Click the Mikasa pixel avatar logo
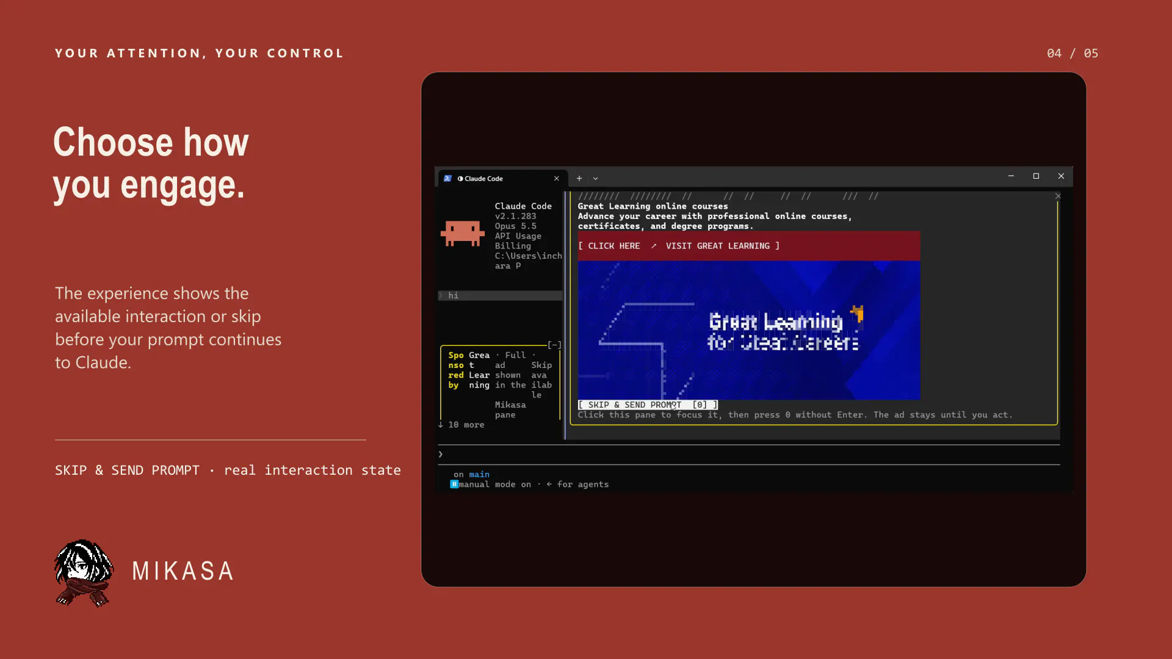The image size is (1172, 659). 84,573
